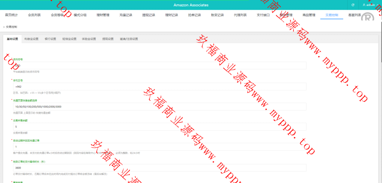
Task: Go to 会员列表 in the navigation bar
Action: 34,15
